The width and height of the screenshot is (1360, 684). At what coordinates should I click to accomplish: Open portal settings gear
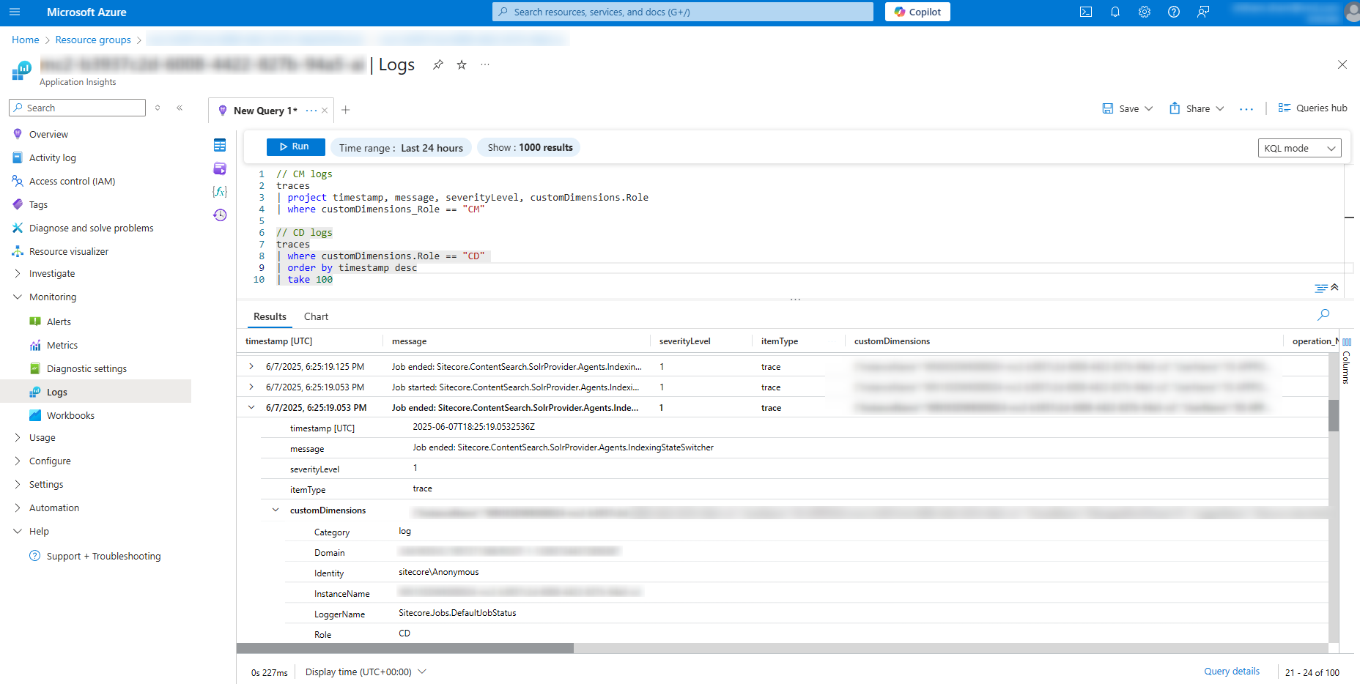1145,12
